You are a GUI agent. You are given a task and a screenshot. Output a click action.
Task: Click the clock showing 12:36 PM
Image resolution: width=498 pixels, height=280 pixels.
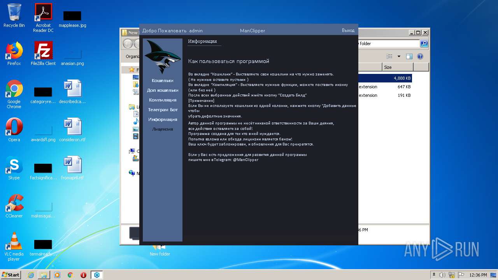click(x=478, y=275)
